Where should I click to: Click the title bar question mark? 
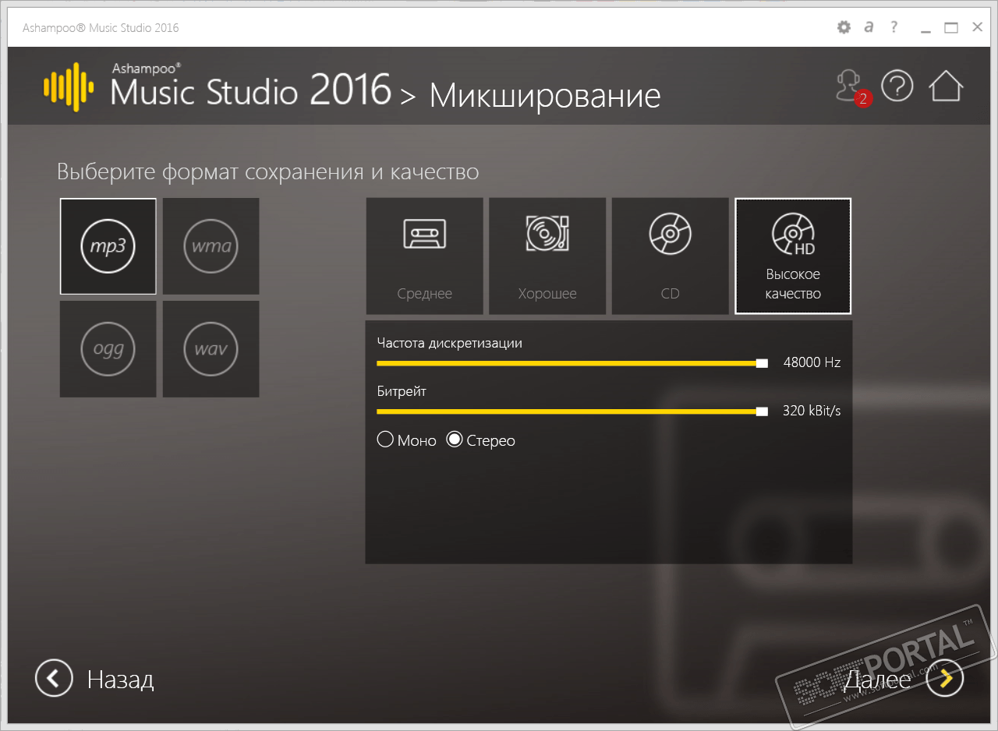pyautogui.click(x=894, y=27)
